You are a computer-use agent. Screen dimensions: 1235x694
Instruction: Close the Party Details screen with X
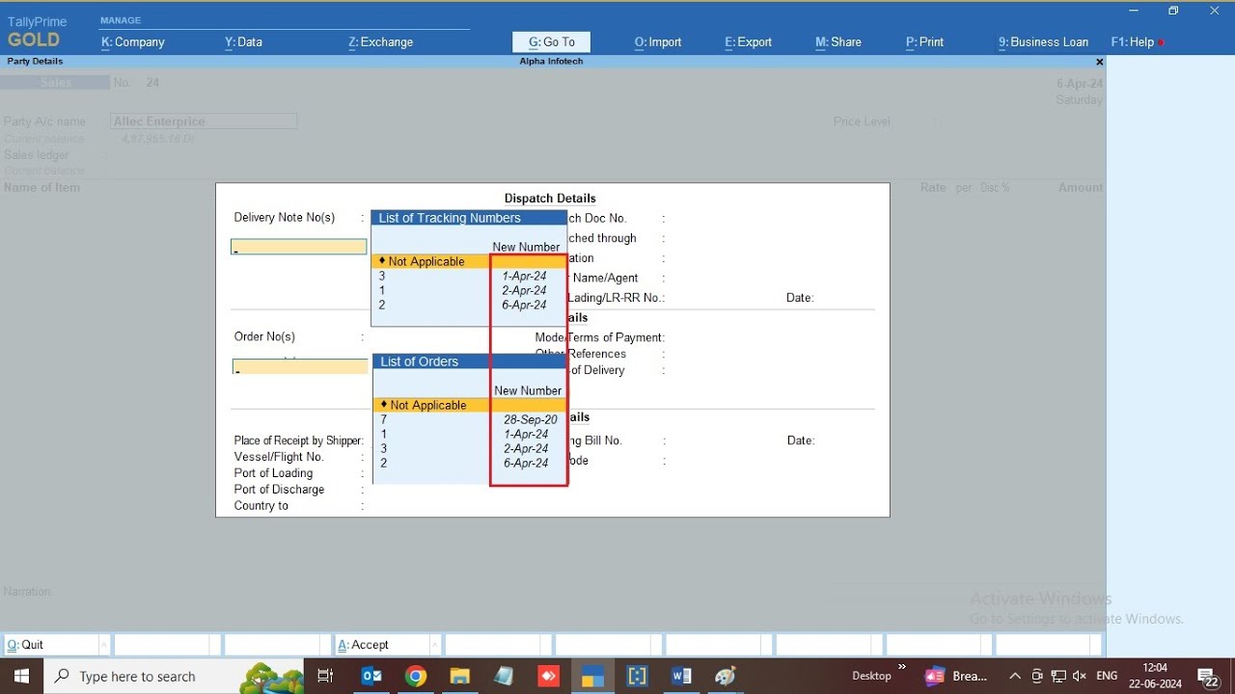(x=1099, y=62)
